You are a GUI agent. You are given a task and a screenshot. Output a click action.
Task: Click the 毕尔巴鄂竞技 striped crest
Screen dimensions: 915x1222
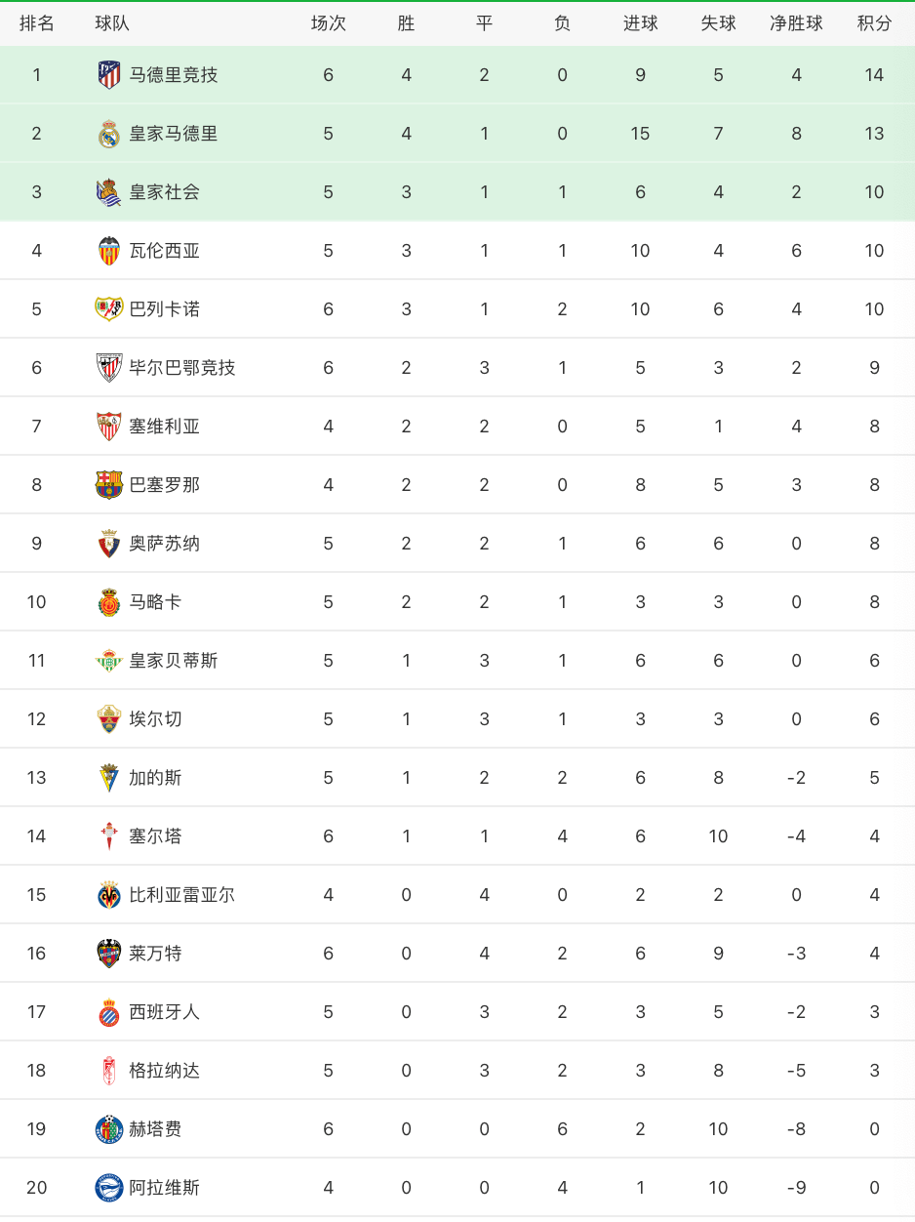tap(109, 368)
